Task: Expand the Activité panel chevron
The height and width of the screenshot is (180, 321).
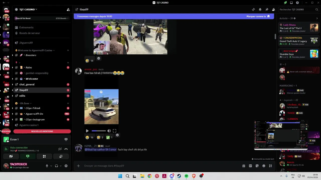Action: pos(317,18)
